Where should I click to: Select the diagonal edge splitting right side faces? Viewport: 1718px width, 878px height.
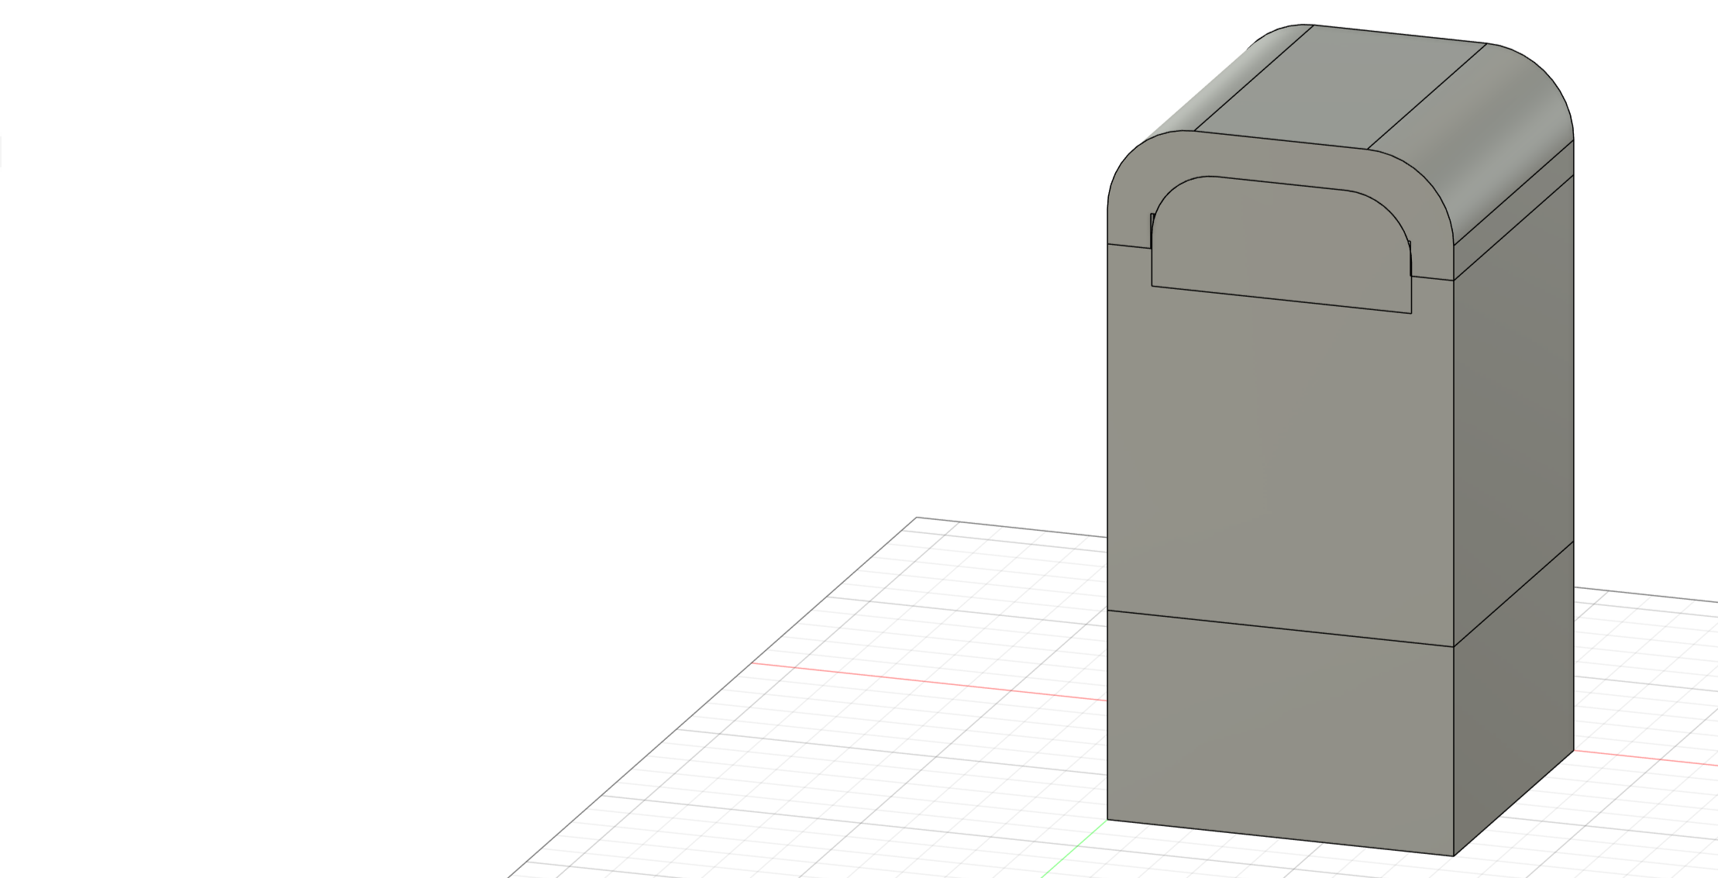[x=1515, y=593]
